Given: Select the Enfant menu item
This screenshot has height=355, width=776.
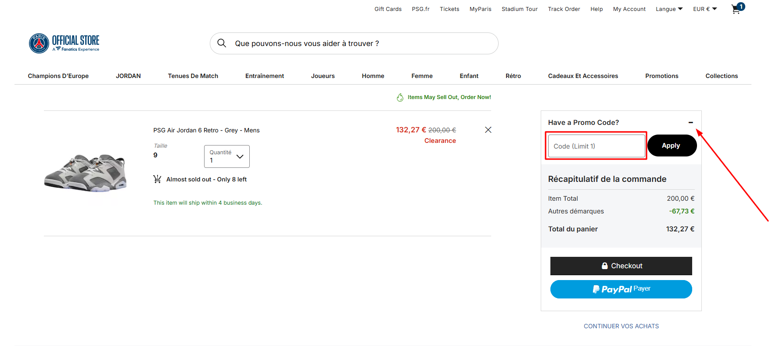Looking at the screenshot, I should [x=469, y=76].
